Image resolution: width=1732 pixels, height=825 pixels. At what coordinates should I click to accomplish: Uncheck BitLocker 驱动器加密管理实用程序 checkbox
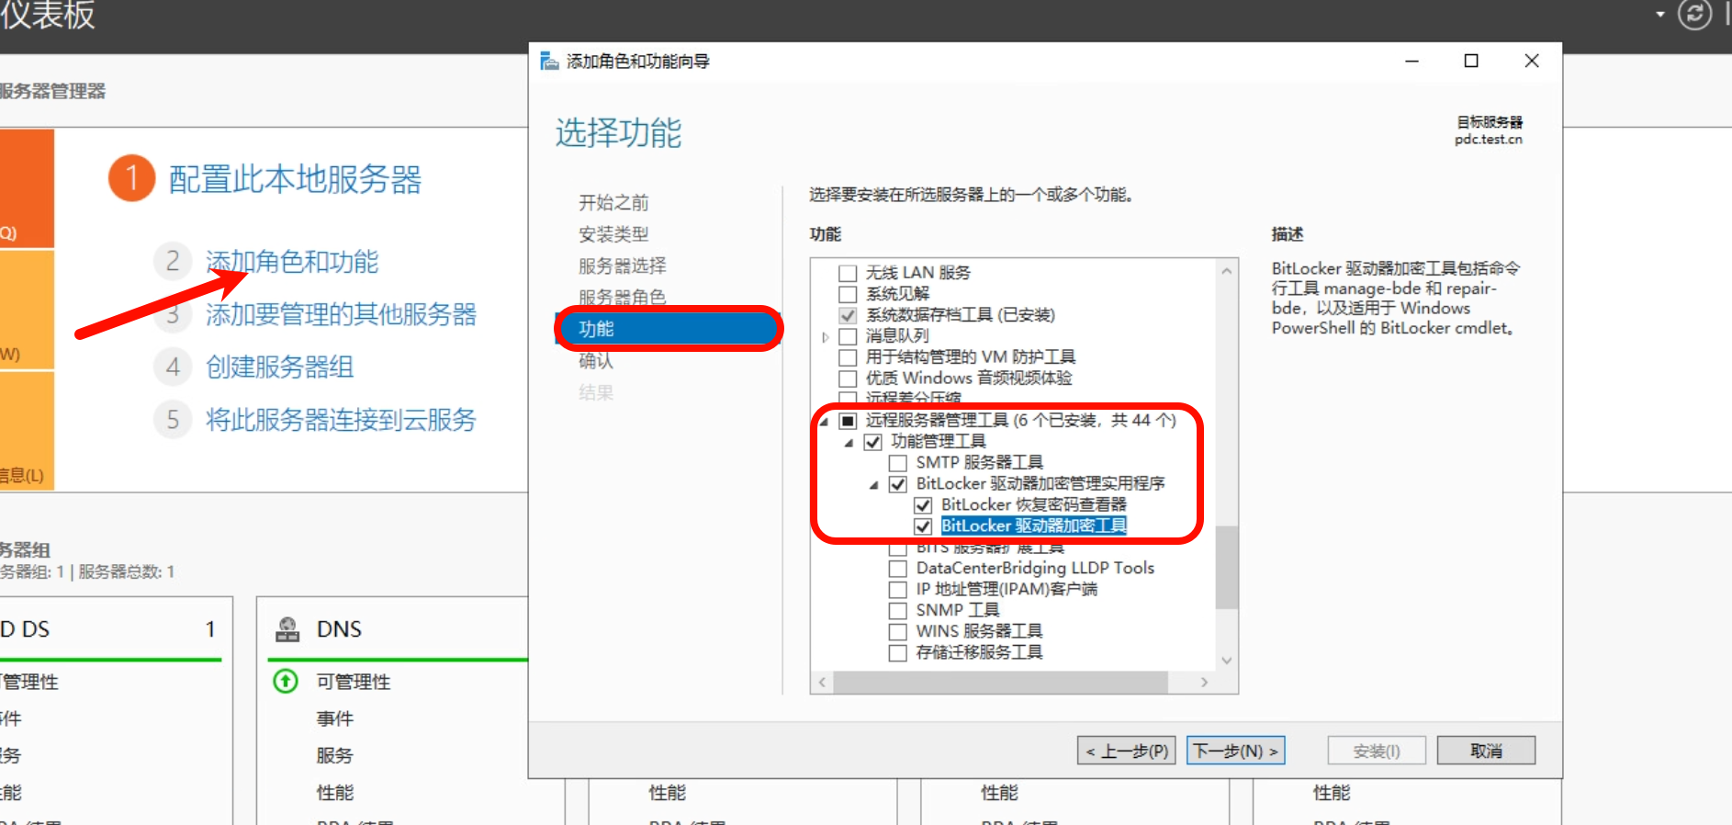pyautogui.click(x=898, y=484)
